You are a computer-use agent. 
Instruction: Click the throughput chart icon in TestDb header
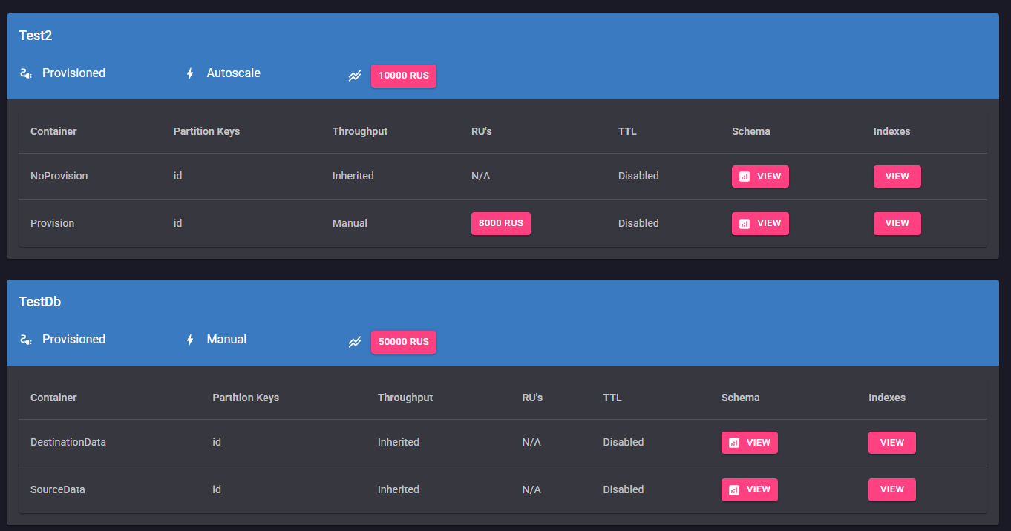point(355,342)
